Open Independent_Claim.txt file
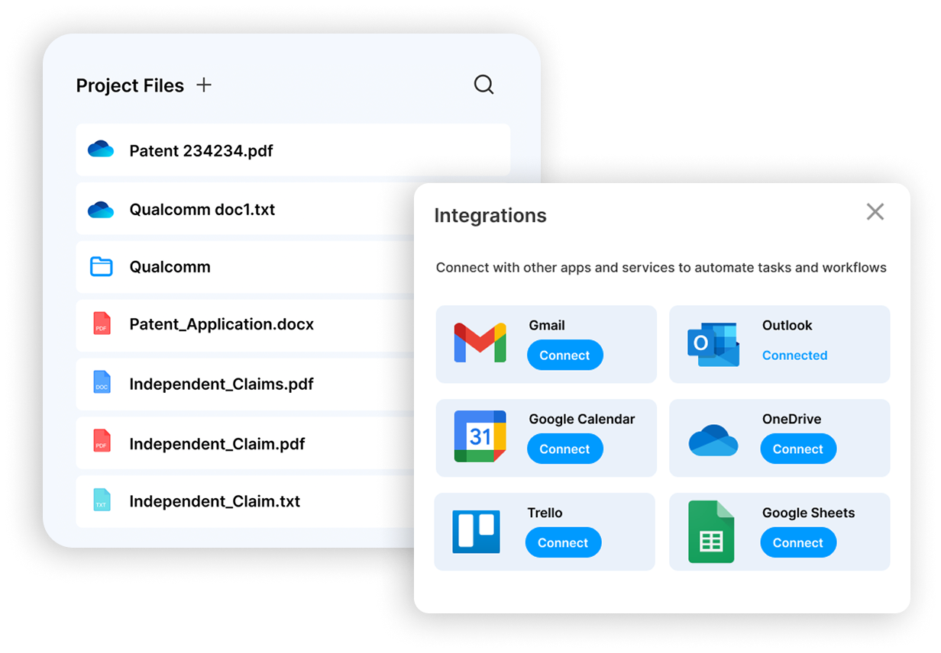The image size is (941, 653). pos(244,502)
